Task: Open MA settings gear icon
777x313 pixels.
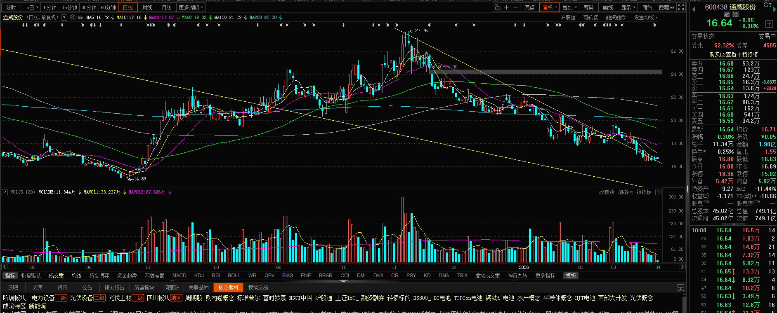Action: coord(73,17)
